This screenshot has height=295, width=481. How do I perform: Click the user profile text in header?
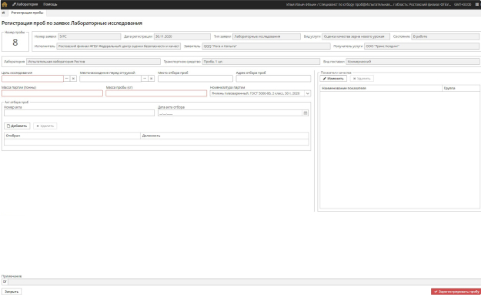point(368,4)
